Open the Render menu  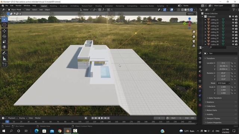tap(18, 6)
